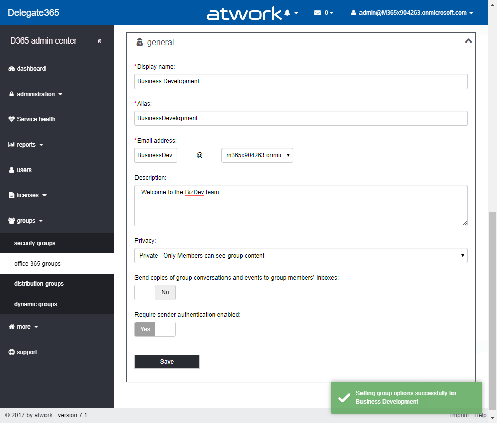Click the user profile icon in header
497x423 pixels.
point(353,13)
